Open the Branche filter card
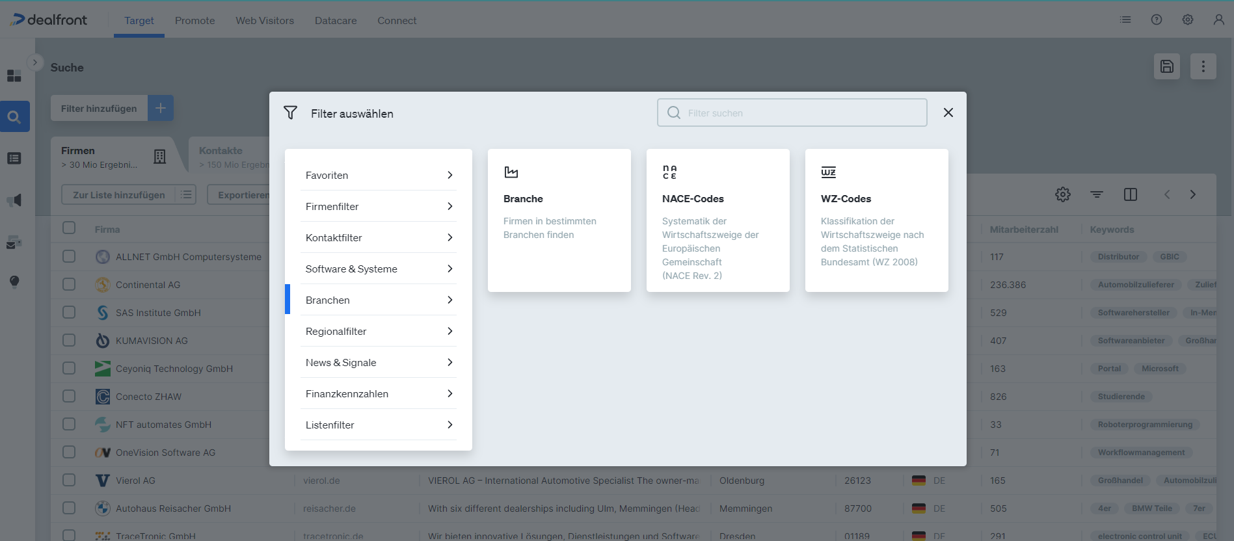The image size is (1234, 541). 559,220
